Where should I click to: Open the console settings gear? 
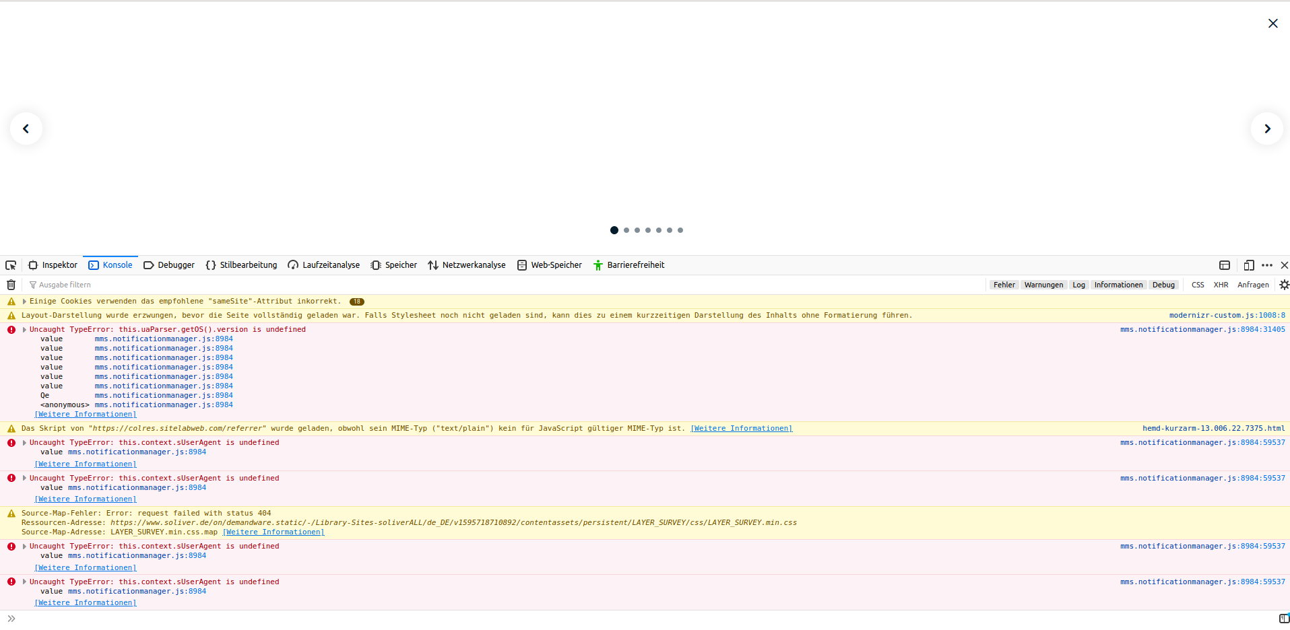click(1284, 285)
